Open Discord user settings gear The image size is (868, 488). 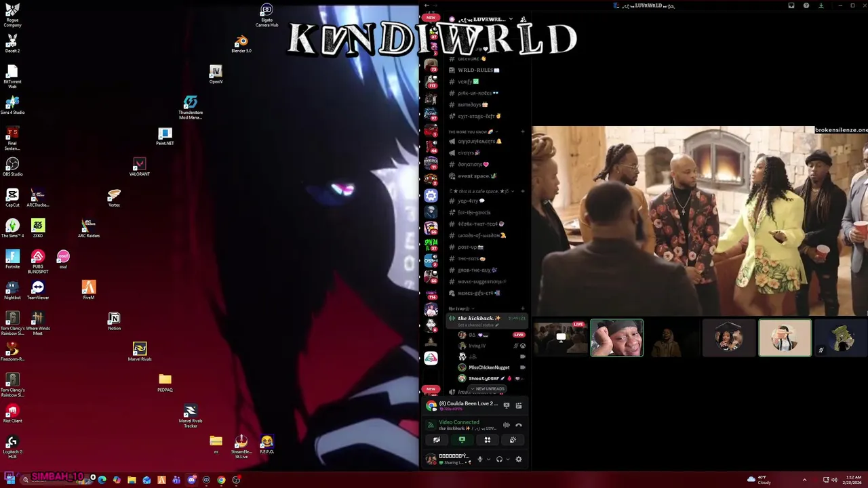click(x=519, y=460)
